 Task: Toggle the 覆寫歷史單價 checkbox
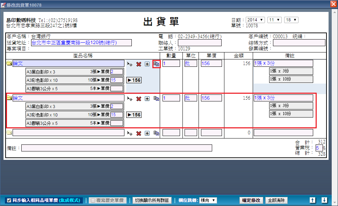pyautogui.click(x=93, y=201)
